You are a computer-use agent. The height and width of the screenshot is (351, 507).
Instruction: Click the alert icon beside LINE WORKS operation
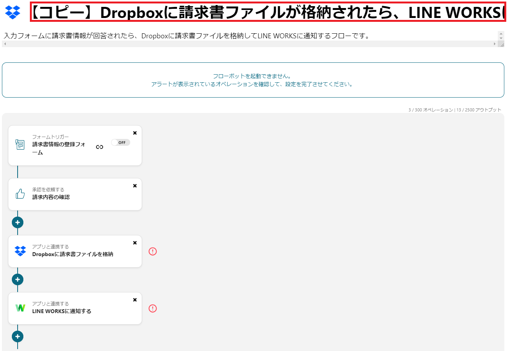(153, 309)
